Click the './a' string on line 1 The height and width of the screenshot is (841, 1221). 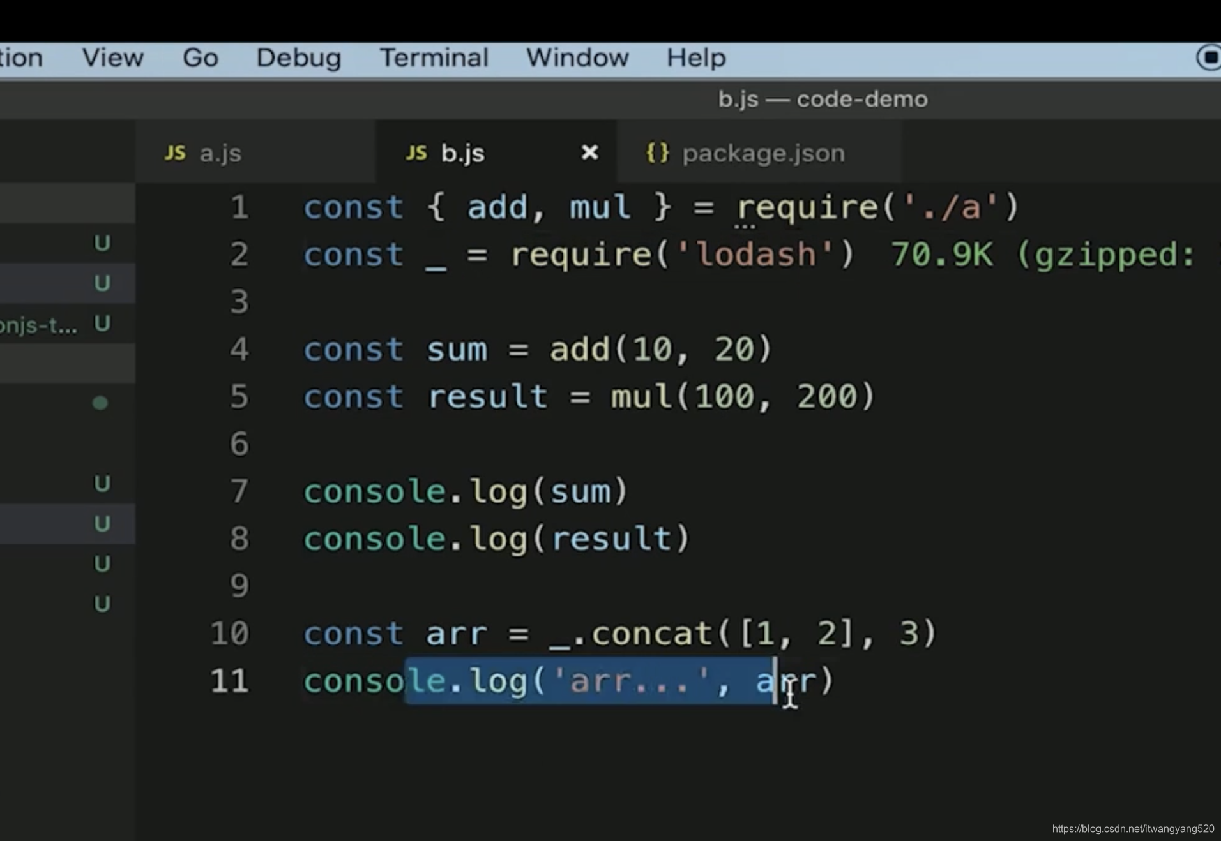click(x=950, y=207)
